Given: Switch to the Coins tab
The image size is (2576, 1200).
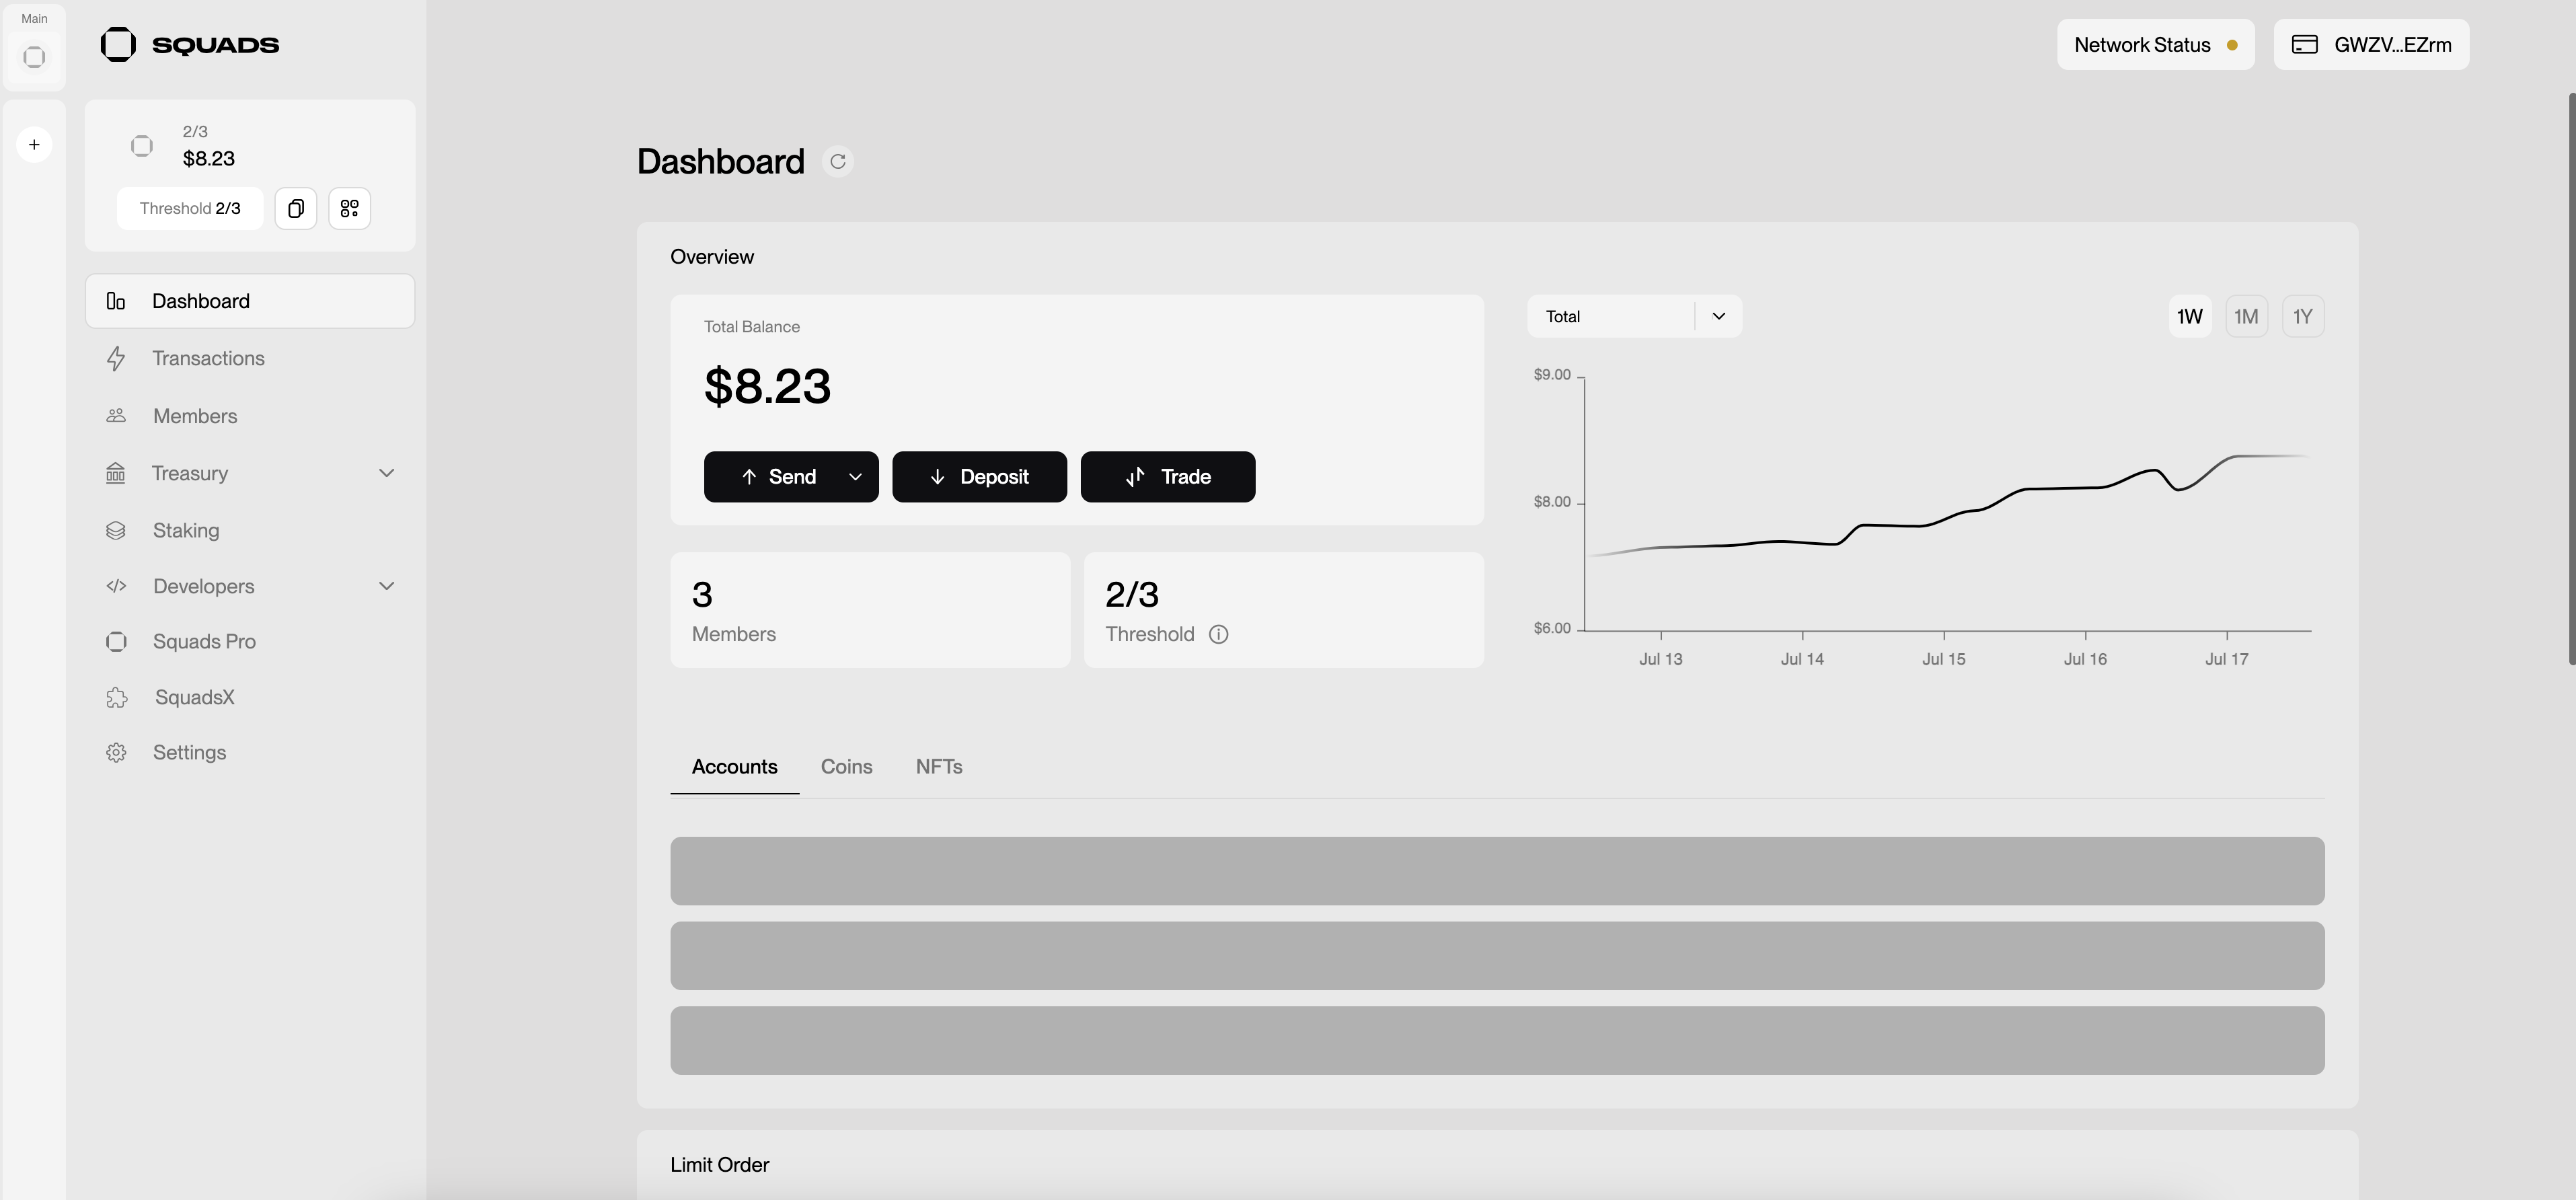Looking at the screenshot, I should (x=846, y=766).
